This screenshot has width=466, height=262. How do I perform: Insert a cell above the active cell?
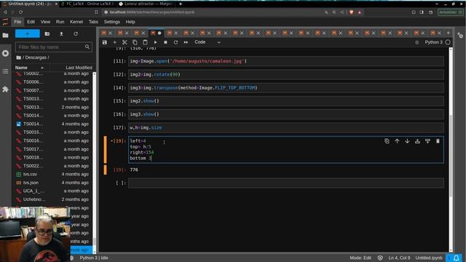tap(417, 141)
